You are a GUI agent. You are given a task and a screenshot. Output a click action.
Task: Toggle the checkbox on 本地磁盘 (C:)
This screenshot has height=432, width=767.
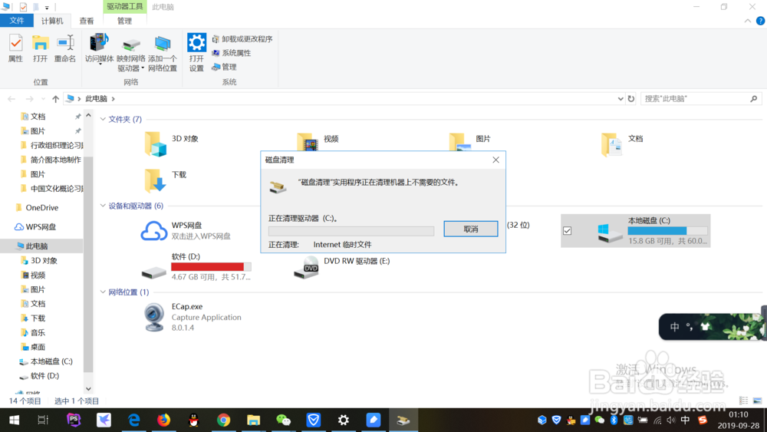567,230
